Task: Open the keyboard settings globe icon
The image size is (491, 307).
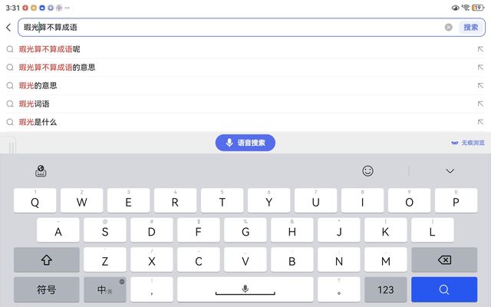Action: tap(41, 171)
